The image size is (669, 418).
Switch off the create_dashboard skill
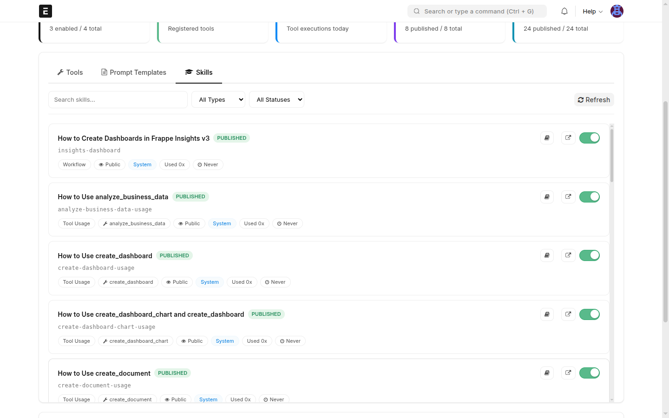tap(590, 255)
